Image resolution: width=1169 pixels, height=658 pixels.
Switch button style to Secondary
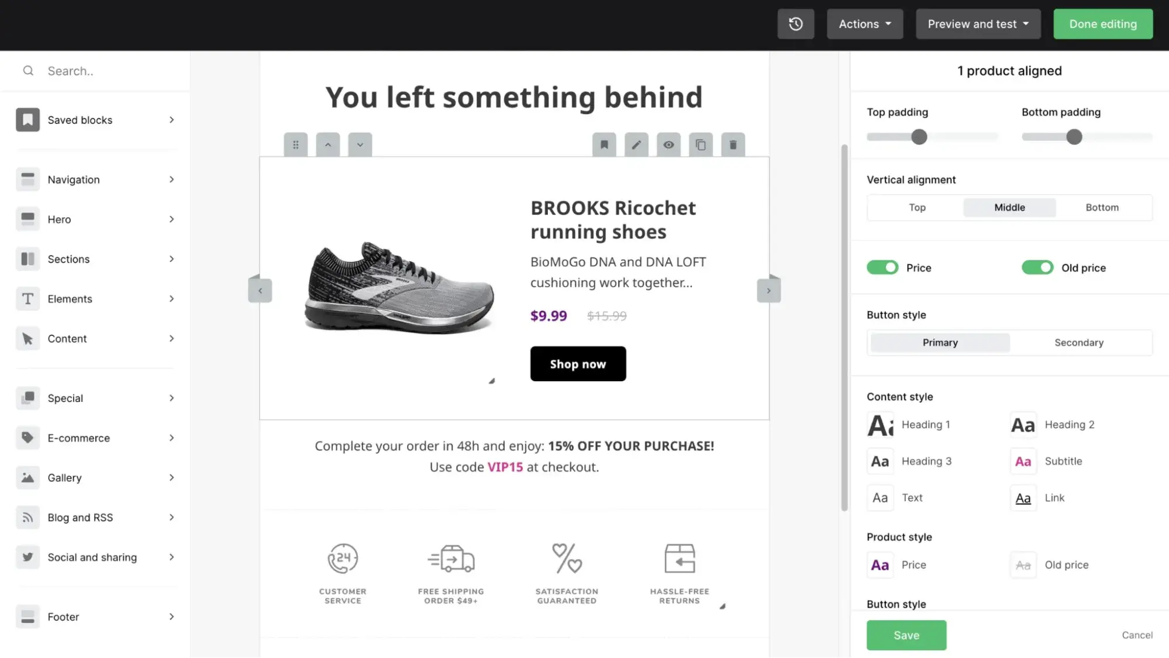point(1079,342)
